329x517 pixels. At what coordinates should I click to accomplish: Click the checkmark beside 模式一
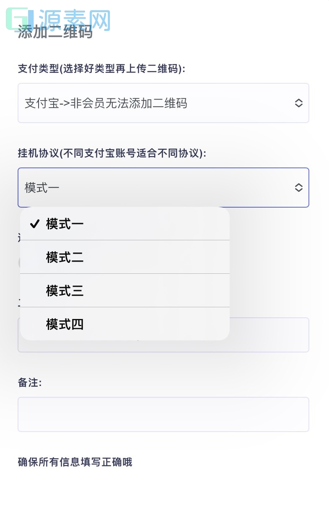[34, 224]
